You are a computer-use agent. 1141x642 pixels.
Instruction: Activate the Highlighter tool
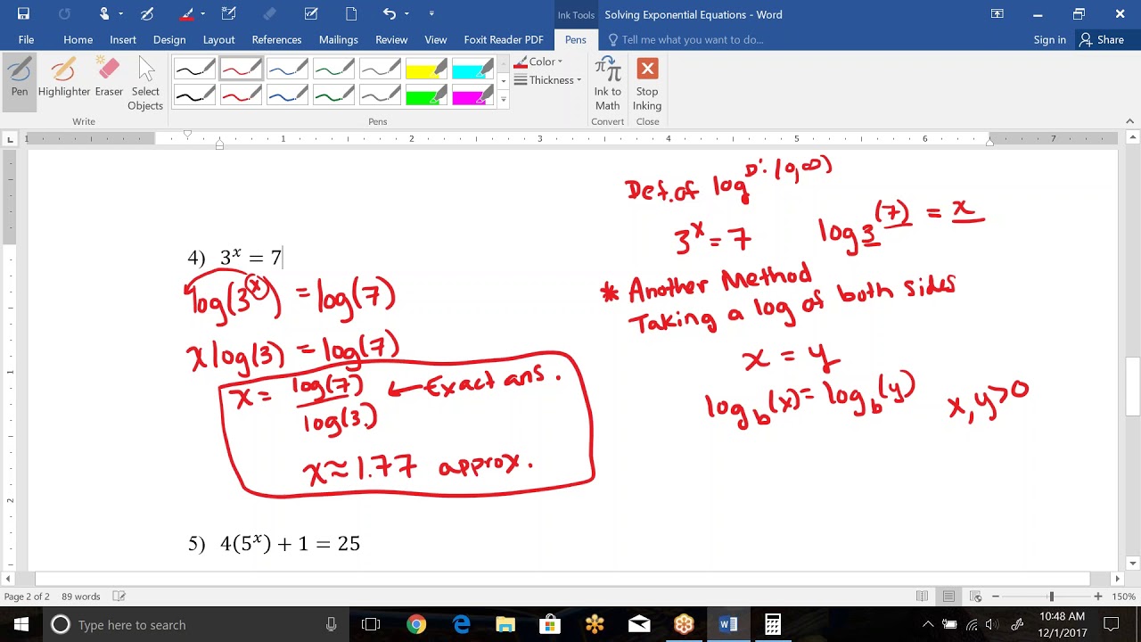tap(63, 78)
